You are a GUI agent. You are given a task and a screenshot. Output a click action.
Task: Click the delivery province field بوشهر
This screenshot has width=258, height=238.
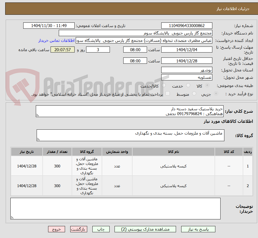(187, 70)
